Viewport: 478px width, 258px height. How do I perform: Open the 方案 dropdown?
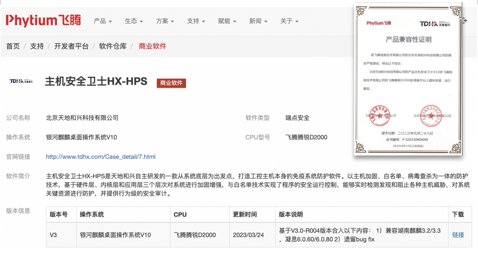point(165,21)
